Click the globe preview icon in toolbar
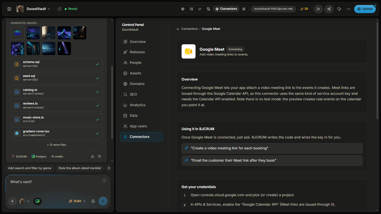Screen dimensions: 381x214 (183, 9)
